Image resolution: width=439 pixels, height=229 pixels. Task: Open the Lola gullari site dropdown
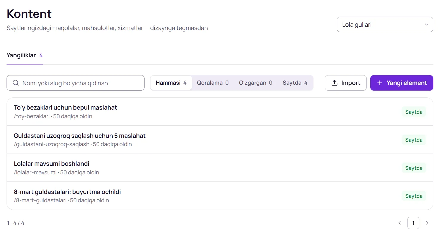click(x=385, y=24)
